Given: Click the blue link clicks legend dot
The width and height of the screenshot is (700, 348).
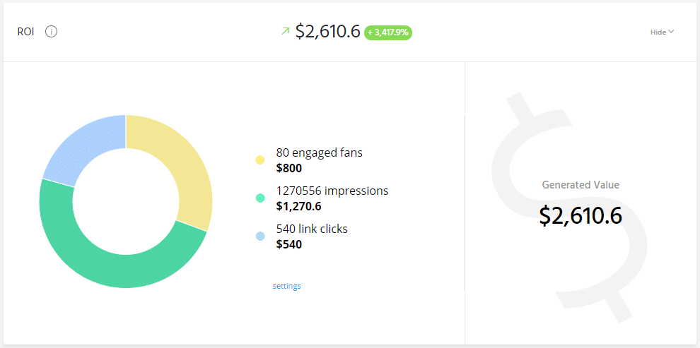Looking at the screenshot, I should coord(260,236).
